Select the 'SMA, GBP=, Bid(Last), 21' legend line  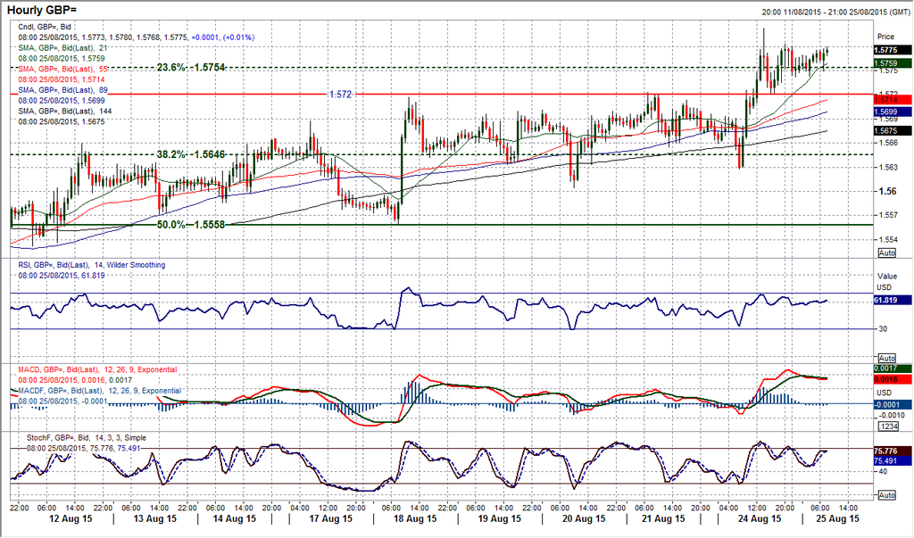coord(63,48)
